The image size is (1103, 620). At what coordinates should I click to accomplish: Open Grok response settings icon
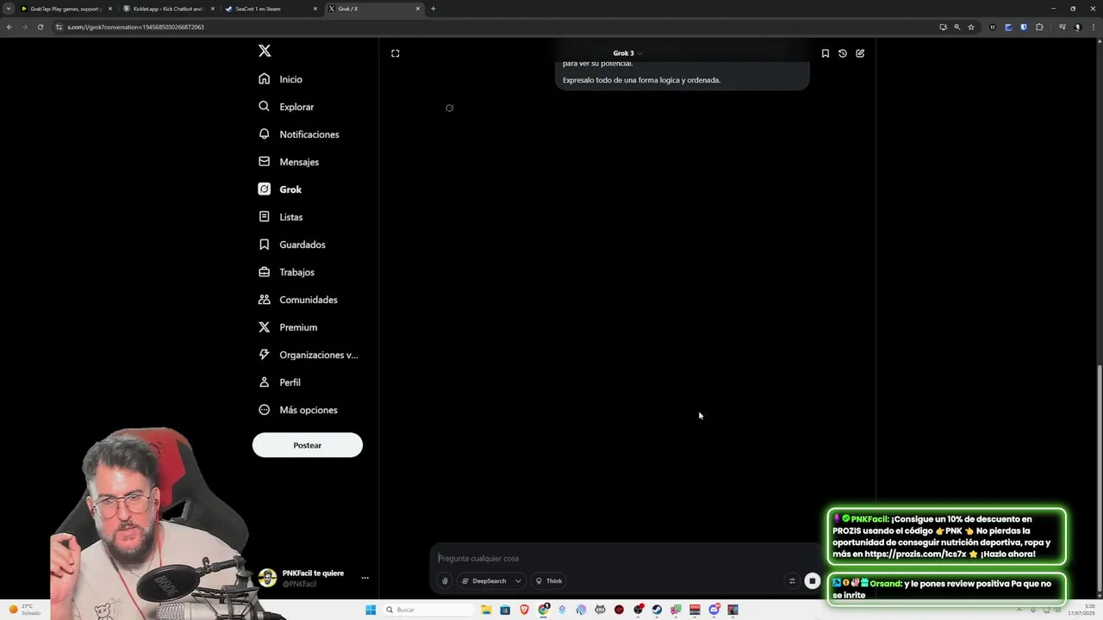click(x=792, y=581)
